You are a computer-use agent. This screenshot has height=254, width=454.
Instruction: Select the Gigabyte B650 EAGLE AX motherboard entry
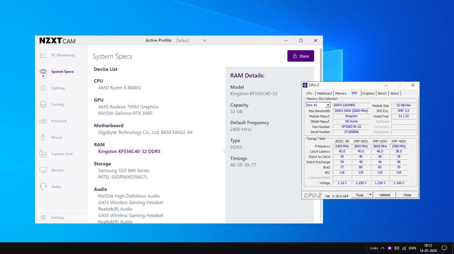click(145, 132)
